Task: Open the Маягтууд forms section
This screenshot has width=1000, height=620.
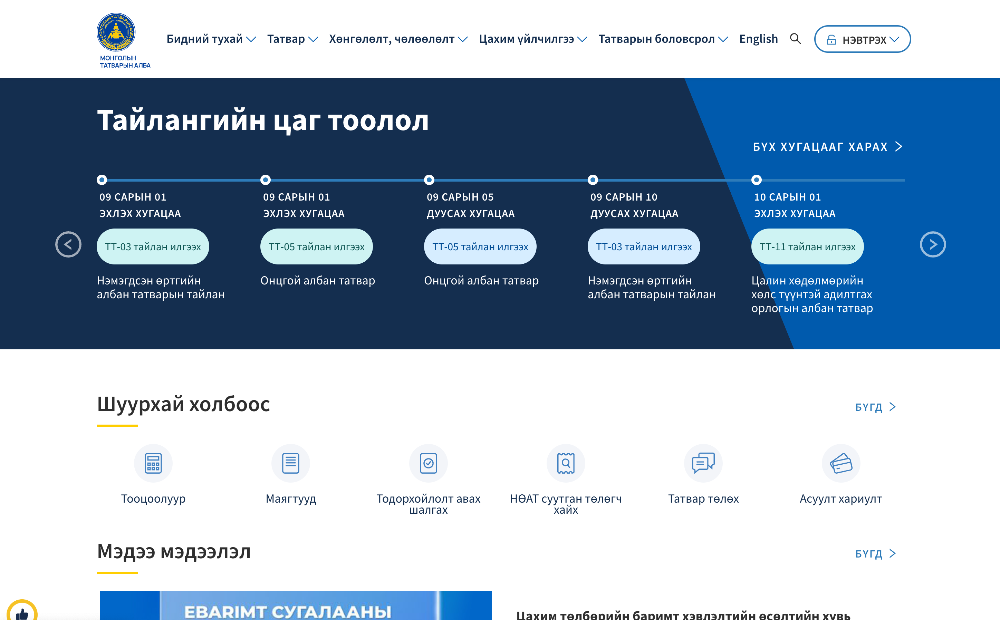Action: coord(291,463)
